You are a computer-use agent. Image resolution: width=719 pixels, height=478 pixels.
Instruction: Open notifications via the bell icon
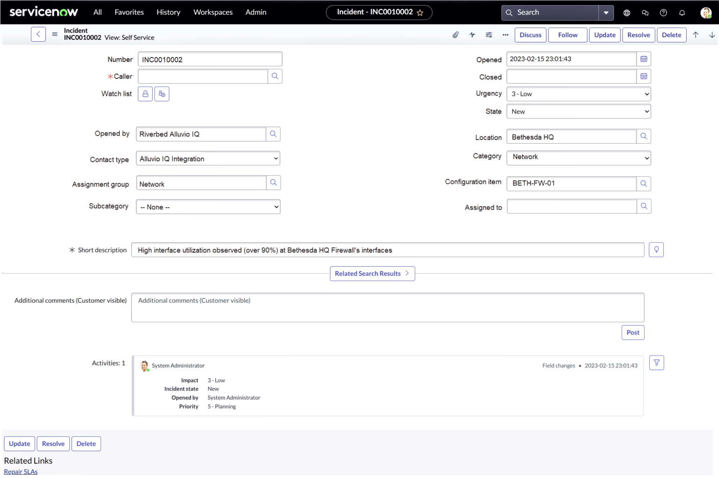click(x=682, y=13)
